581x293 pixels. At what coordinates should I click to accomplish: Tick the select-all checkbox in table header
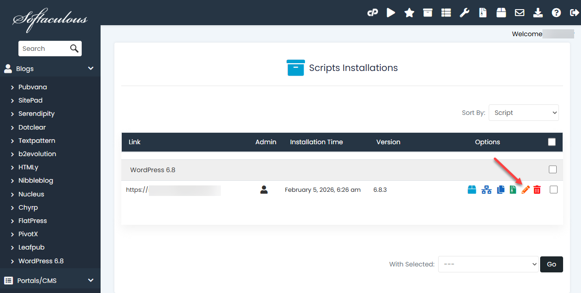(552, 142)
